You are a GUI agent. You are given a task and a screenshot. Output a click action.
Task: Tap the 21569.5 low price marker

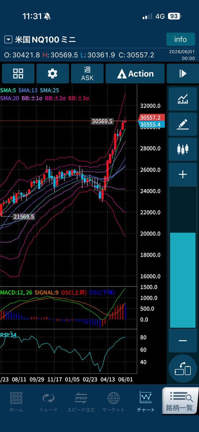coord(23,217)
